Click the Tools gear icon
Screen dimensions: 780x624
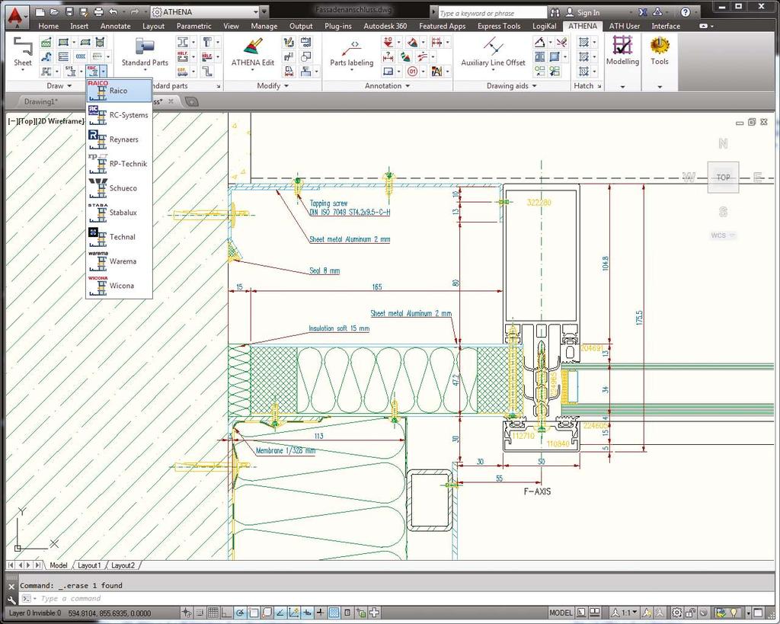click(x=660, y=45)
